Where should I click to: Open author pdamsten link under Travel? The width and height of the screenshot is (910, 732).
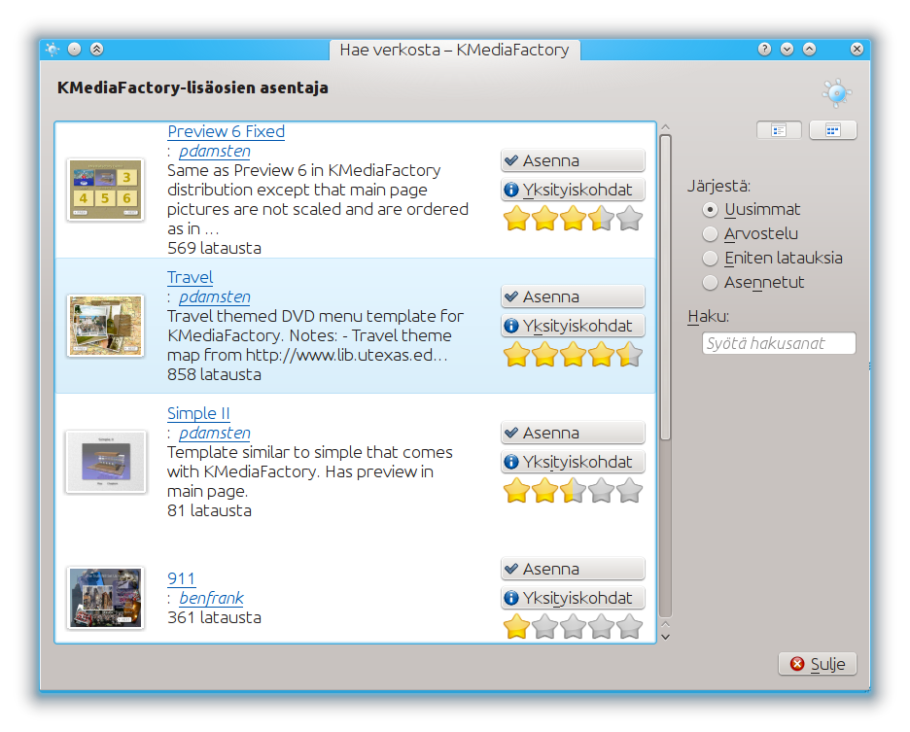pos(215,296)
